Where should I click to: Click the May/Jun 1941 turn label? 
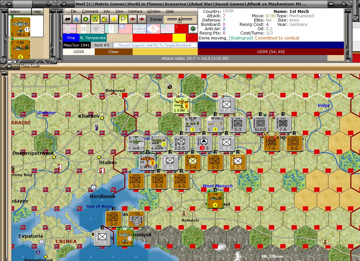click(x=76, y=45)
